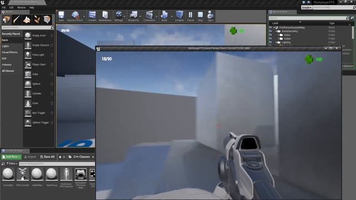Image resolution: width=356 pixels, height=200 pixels.
Task: Select Sphere Trigger in placement list
Action: point(39,122)
